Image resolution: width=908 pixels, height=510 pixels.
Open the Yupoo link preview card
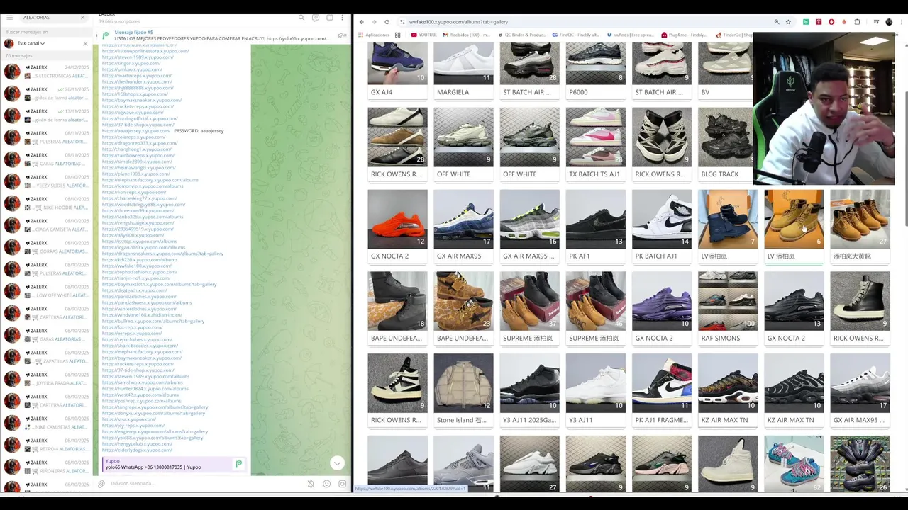tap(174, 464)
